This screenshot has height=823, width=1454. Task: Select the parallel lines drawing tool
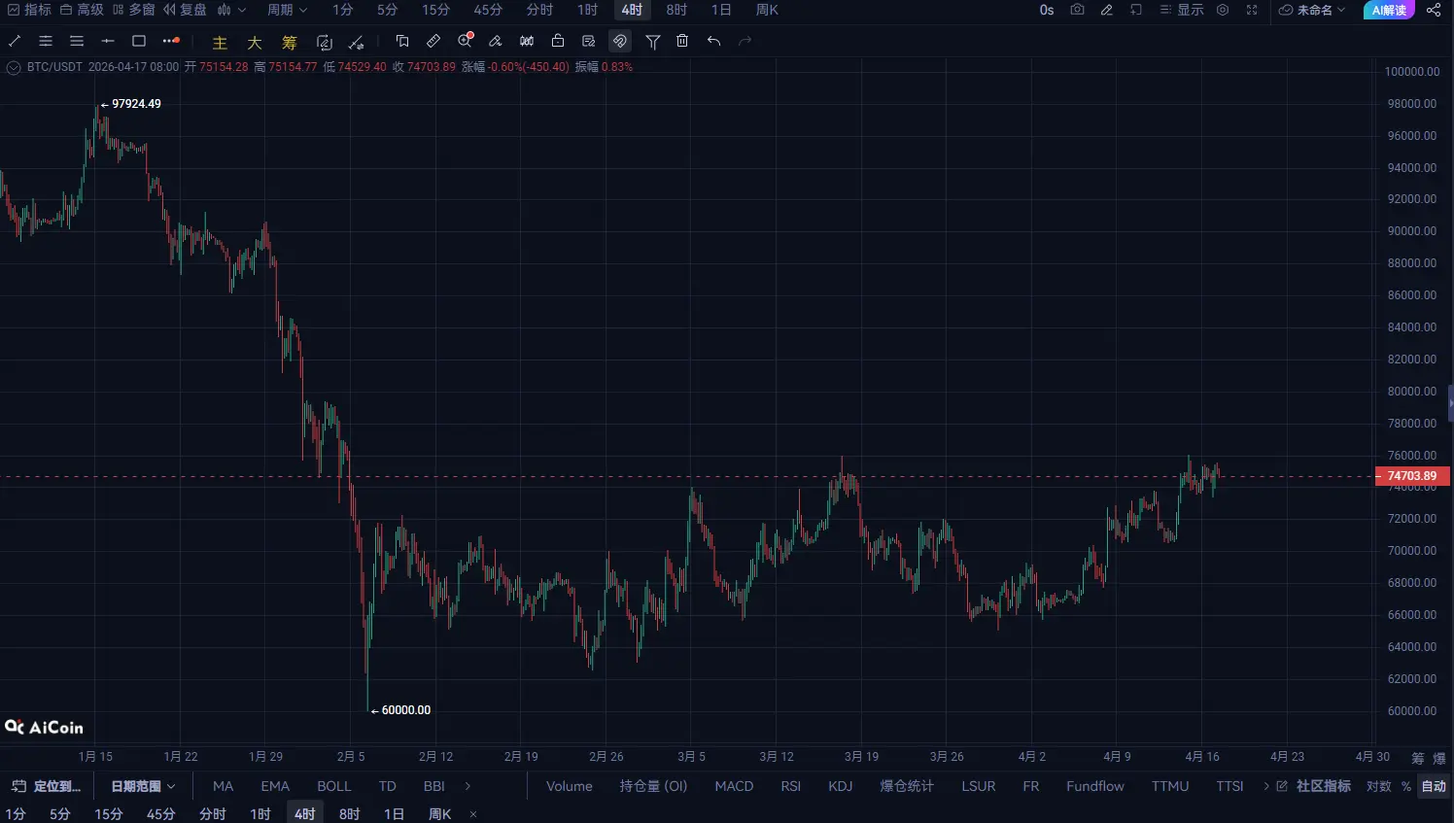pos(46,41)
